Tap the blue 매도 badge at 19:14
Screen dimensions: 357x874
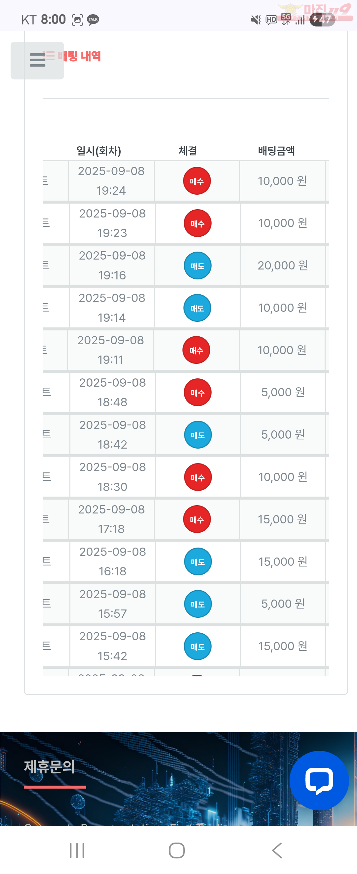click(197, 308)
